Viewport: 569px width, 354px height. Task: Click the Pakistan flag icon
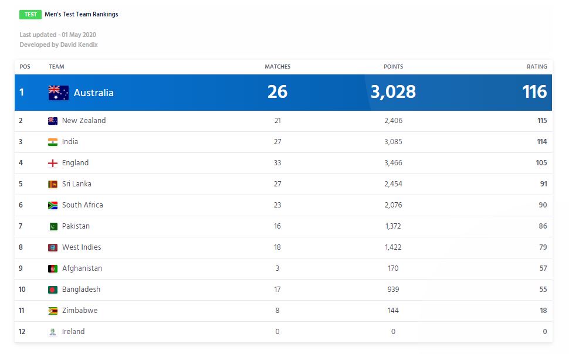pos(53,226)
